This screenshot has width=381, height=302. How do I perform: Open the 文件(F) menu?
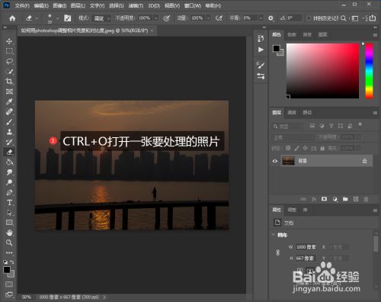(x=22, y=5)
